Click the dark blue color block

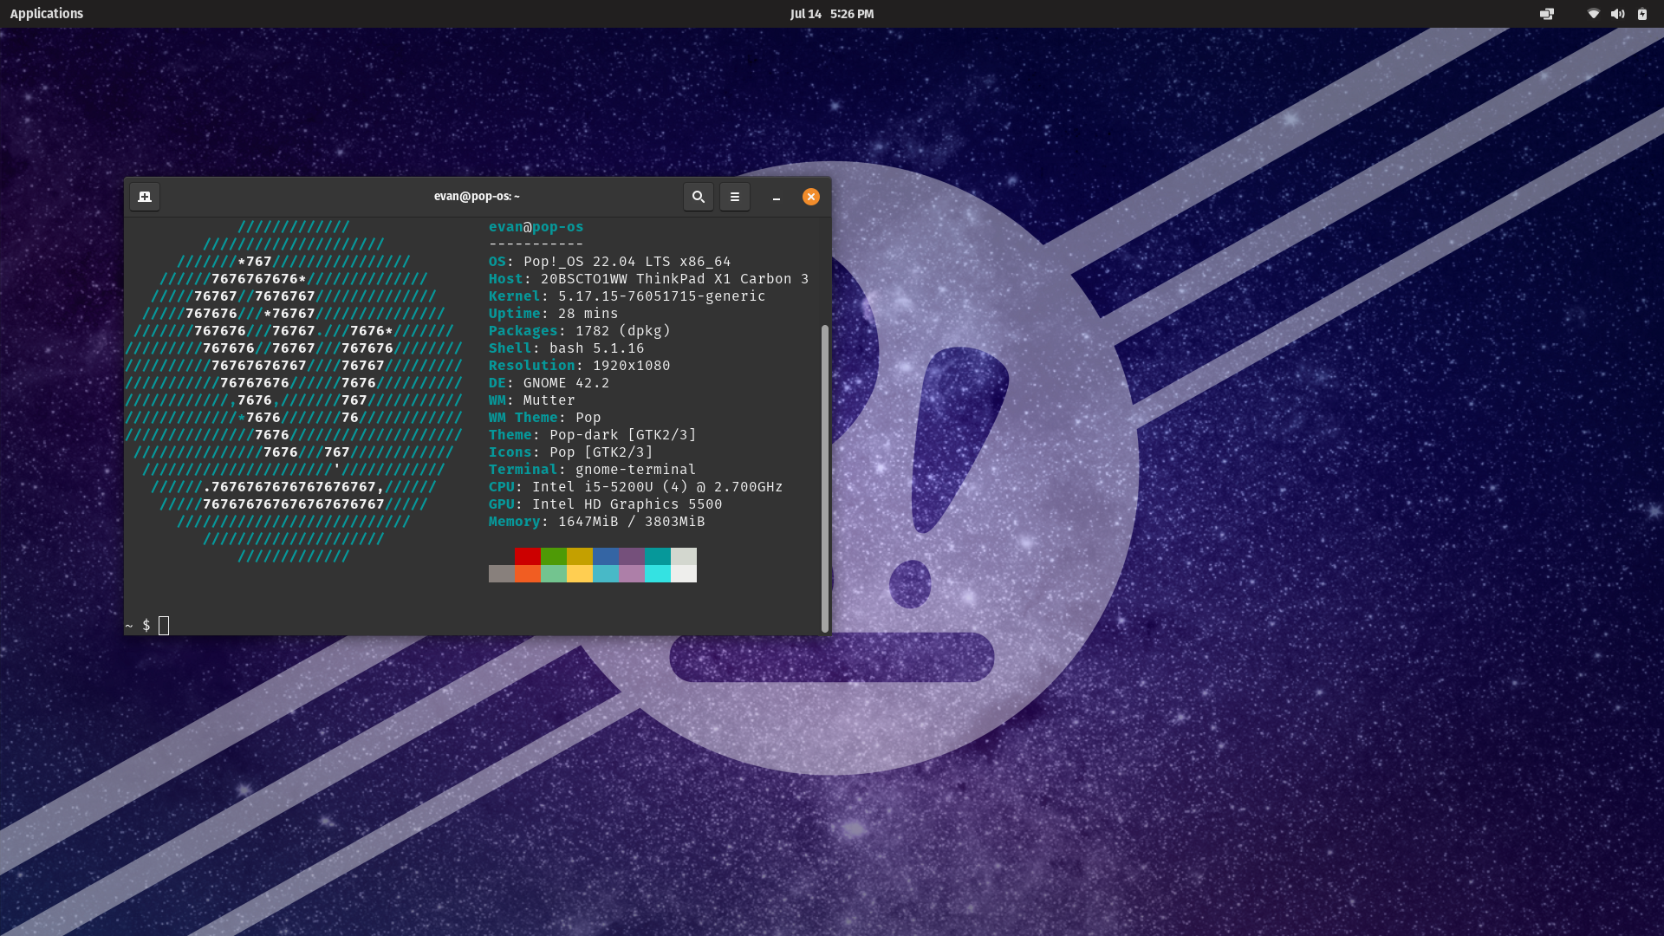tap(606, 556)
